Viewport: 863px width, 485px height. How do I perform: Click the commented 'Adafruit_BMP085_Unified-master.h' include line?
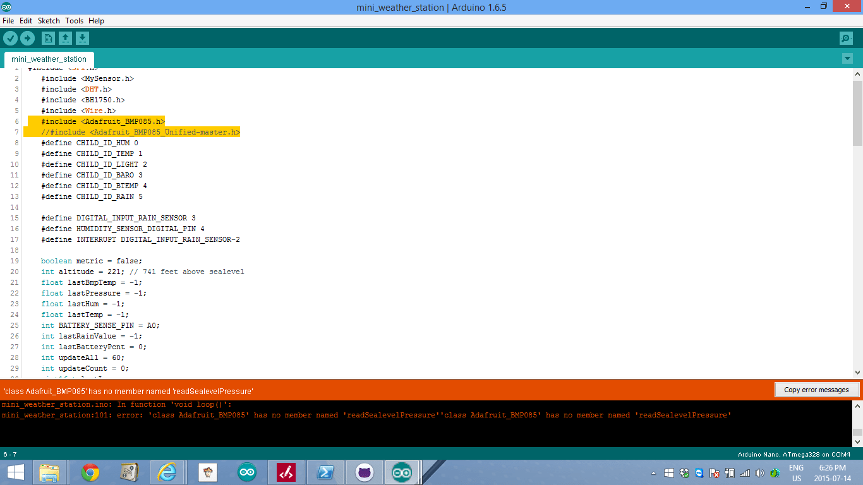pos(140,132)
